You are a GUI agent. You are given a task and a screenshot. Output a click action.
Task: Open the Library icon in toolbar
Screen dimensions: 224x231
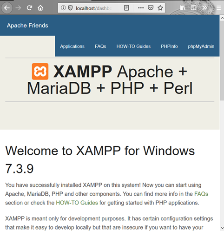(x=182, y=8)
